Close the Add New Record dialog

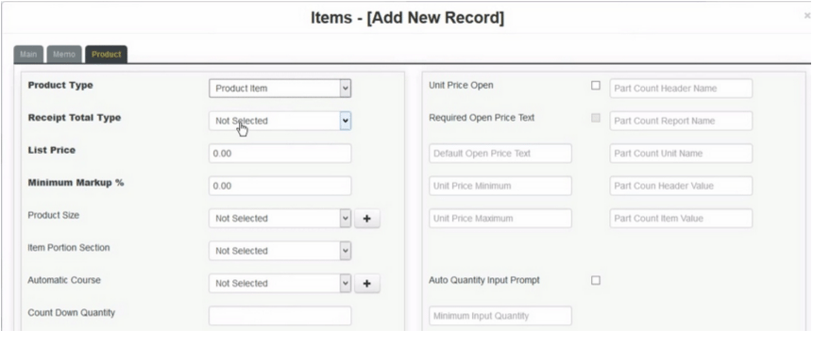[x=806, y=16]
